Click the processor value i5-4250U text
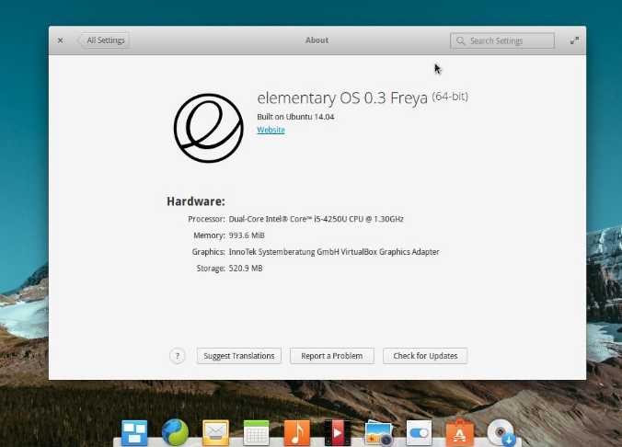The height and width of the screenshot is (447, 622). (317, 219)
